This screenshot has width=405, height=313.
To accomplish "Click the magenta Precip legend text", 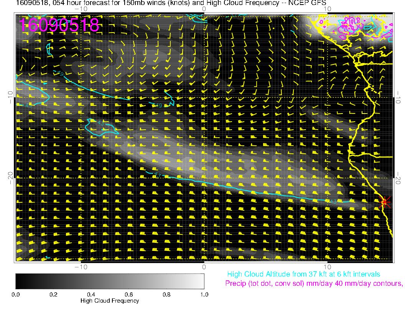I will pos(314,283).
